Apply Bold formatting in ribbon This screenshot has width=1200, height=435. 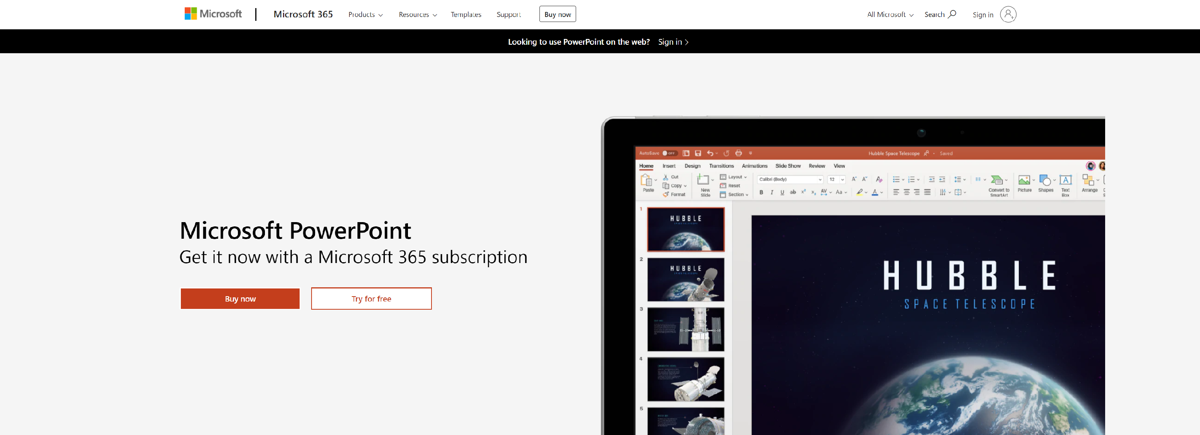[x=761, y=192]
